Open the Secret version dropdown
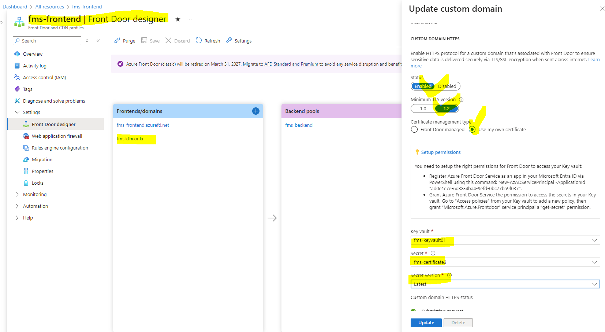The height and width of the screenshot is (332, 605). [505, 284]
